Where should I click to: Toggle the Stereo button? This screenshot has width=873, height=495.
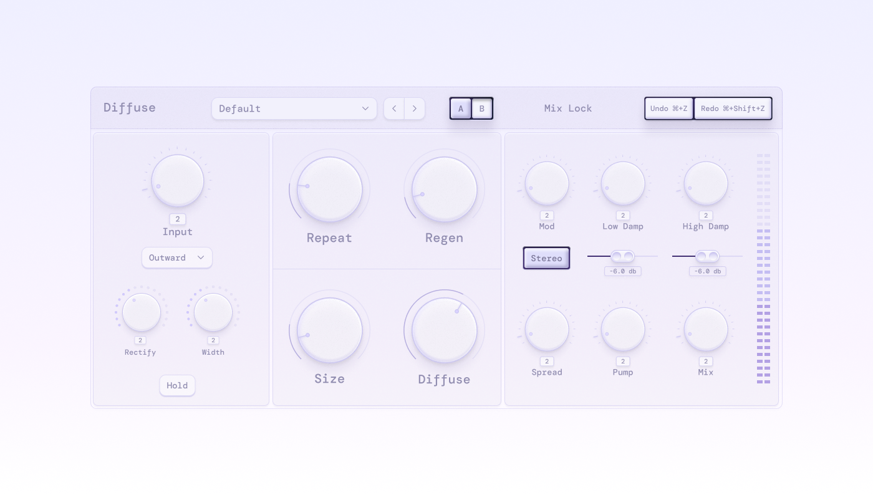546,258
